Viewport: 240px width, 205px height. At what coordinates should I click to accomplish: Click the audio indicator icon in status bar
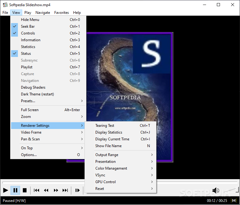pyautogui.click(x=234, y=200)
